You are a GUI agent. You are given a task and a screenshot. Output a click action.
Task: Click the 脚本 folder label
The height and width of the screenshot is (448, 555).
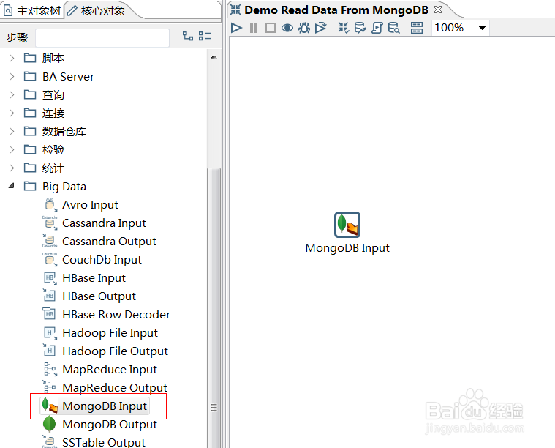(x=53, y=58)
